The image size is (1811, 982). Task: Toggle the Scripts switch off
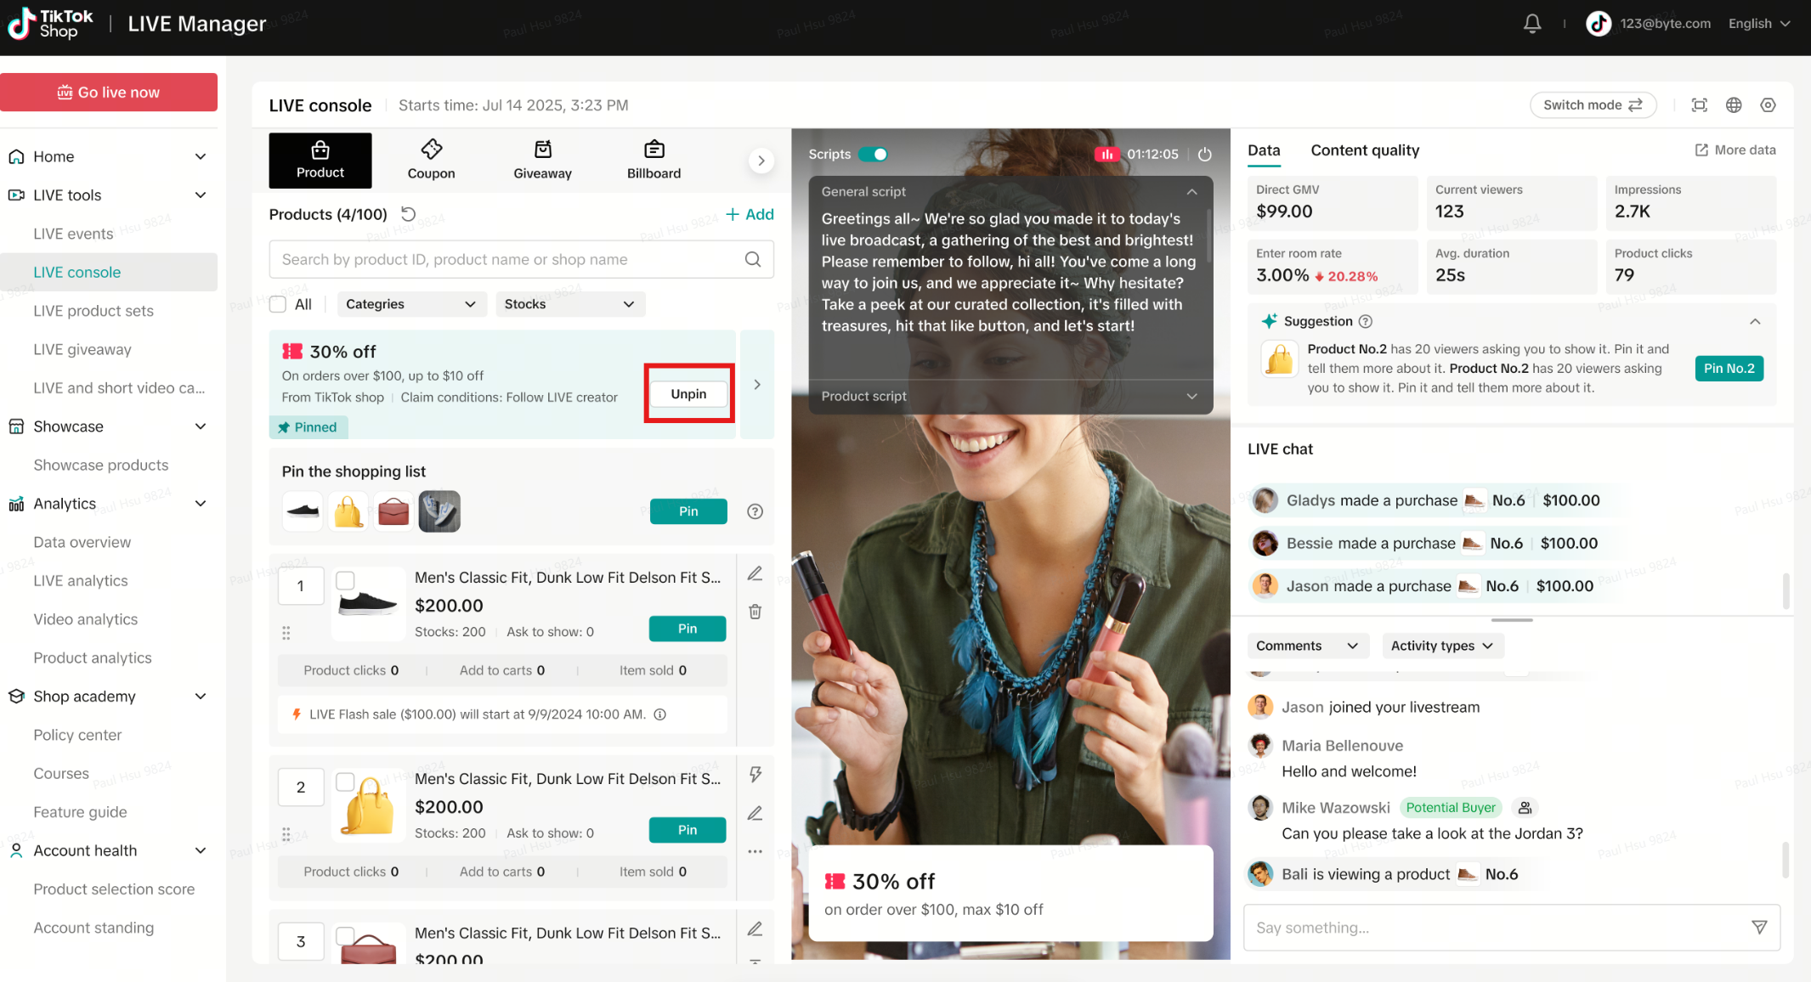tap(873, 154)
